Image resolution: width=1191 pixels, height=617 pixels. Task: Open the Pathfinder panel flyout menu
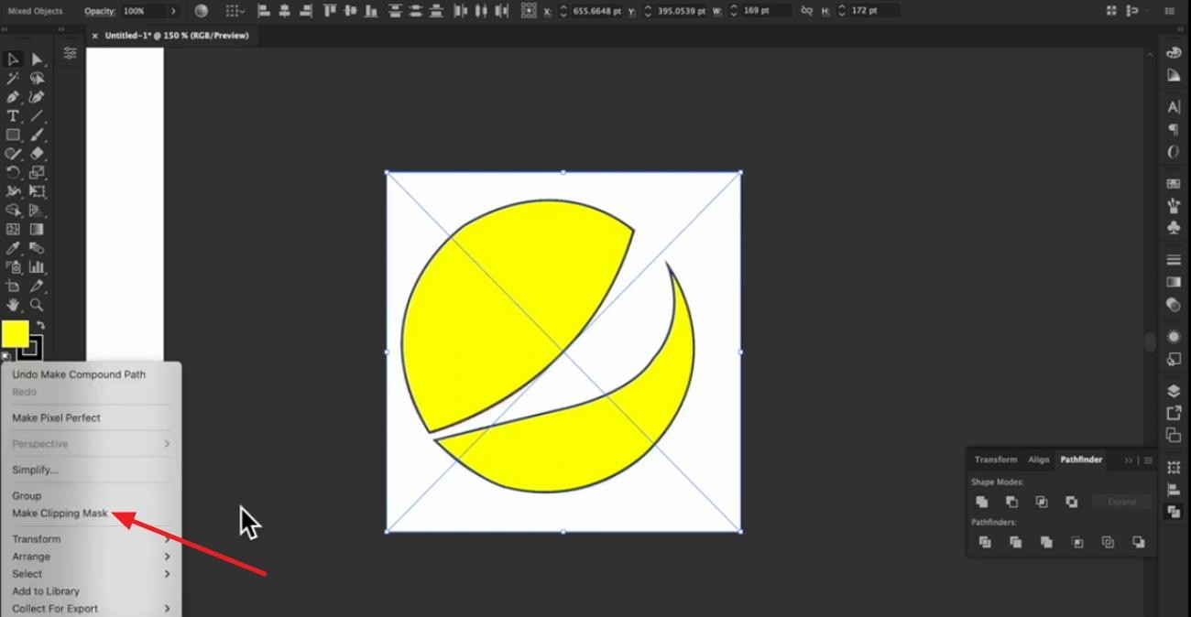click(1148, 460)
